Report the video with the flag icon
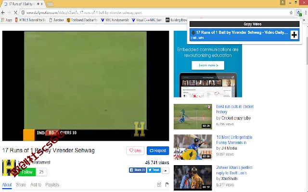Image resolution: width=308 pixels, height=192 pixels. tap(167, 184)
